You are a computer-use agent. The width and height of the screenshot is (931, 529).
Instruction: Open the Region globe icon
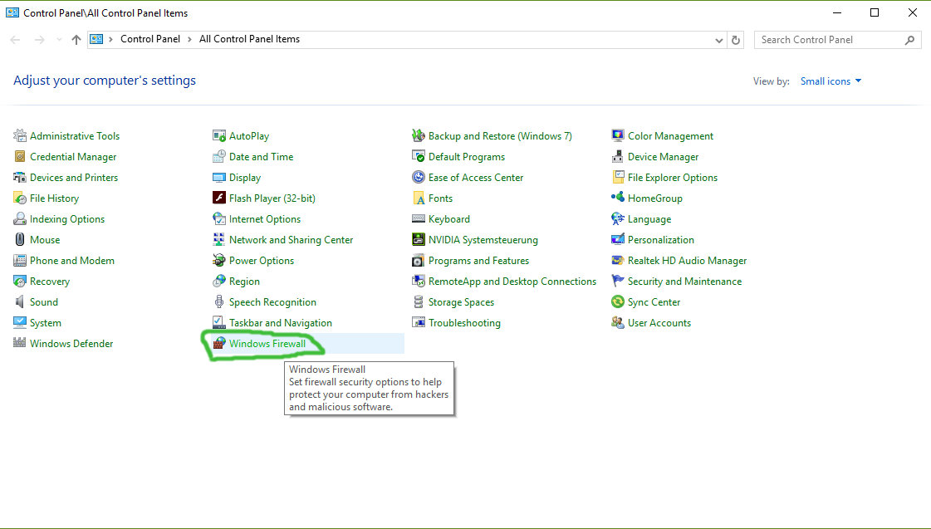click(219, 282)
